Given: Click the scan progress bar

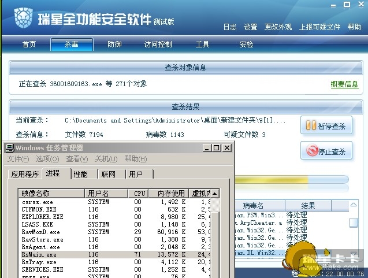Looking at the screenshot, I should click(292, 180).
